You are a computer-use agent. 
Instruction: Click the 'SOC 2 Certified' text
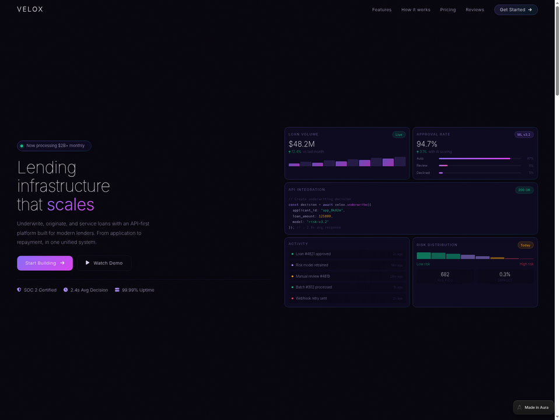pyautogui.click(x=40, y=290)
